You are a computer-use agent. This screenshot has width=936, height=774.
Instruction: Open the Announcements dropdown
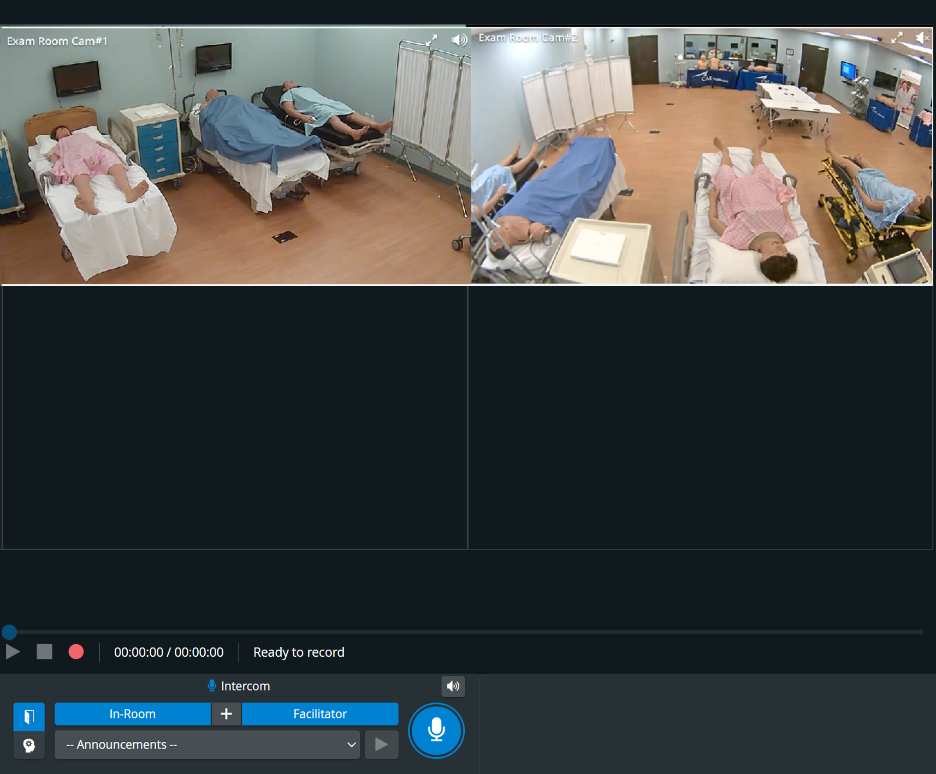click(x=207, y=745)
